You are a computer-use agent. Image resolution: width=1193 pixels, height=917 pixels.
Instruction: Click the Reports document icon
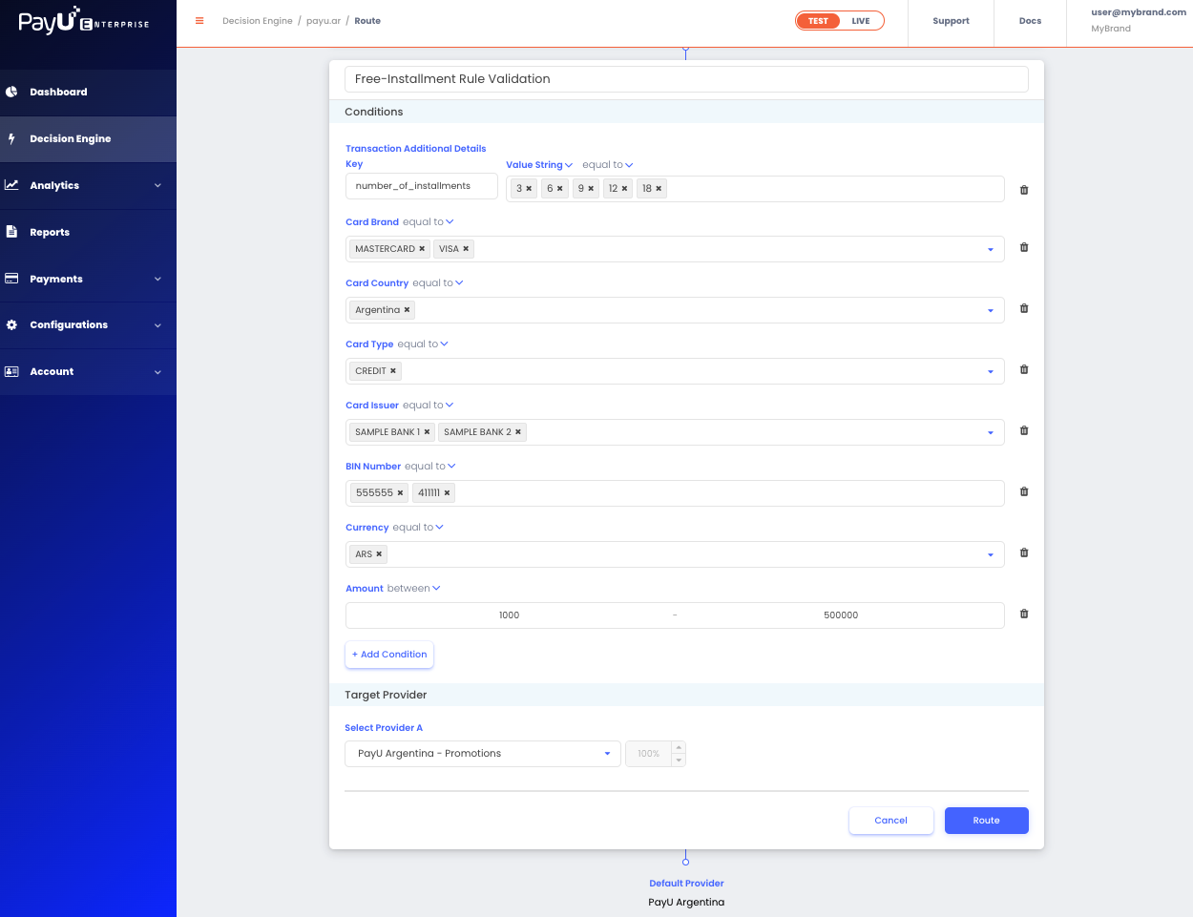11,232
